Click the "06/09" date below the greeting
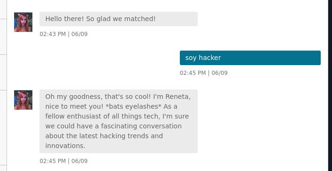Viewport: 332px width, 171px height. point(79,34)
